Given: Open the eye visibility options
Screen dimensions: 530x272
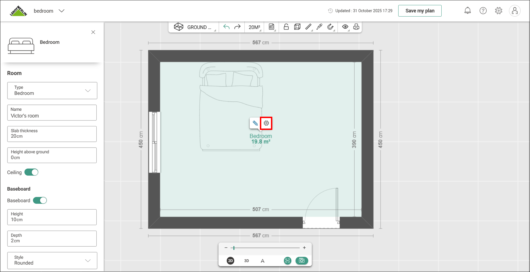Looking at the screenshot, I should [x=345, y=27].
